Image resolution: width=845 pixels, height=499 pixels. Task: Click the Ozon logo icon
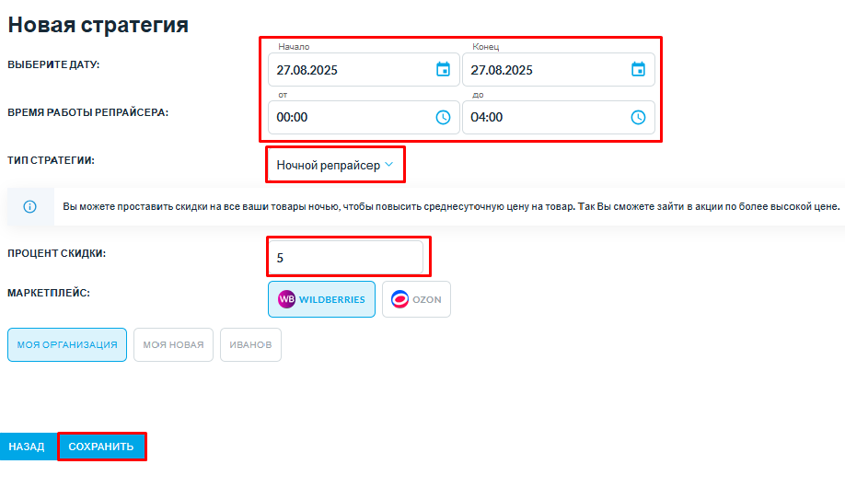click(399, 299)
